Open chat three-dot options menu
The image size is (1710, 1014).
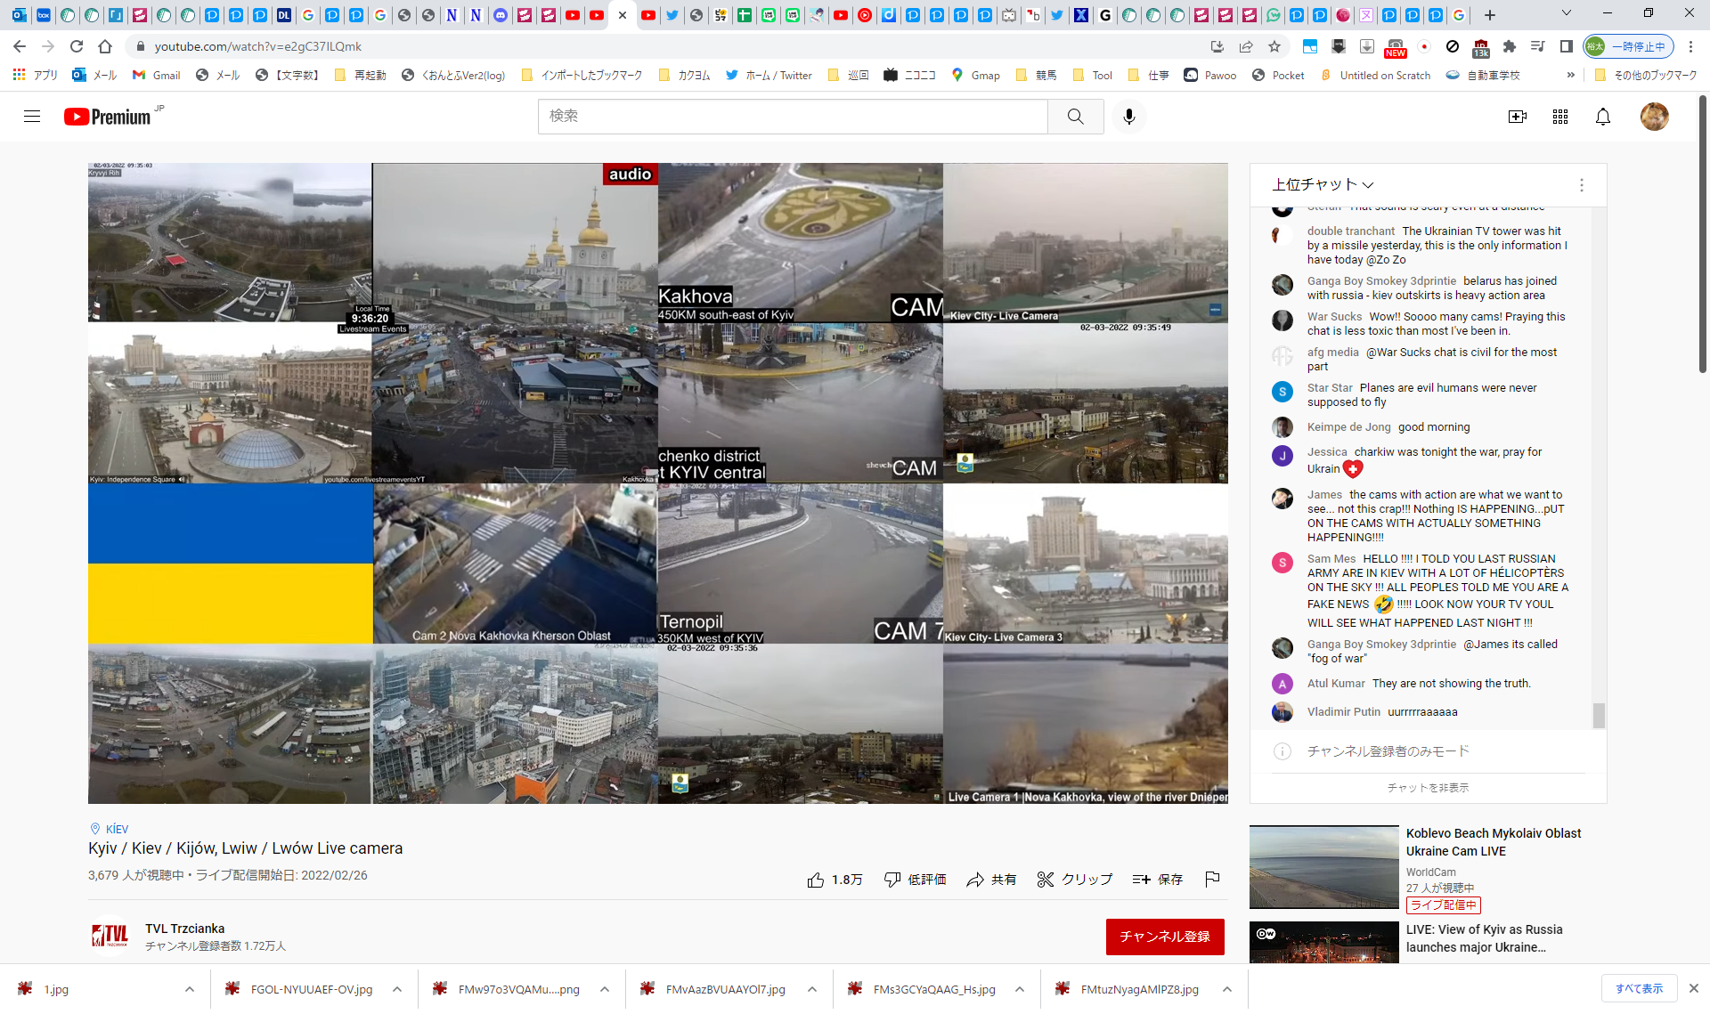1581,185
